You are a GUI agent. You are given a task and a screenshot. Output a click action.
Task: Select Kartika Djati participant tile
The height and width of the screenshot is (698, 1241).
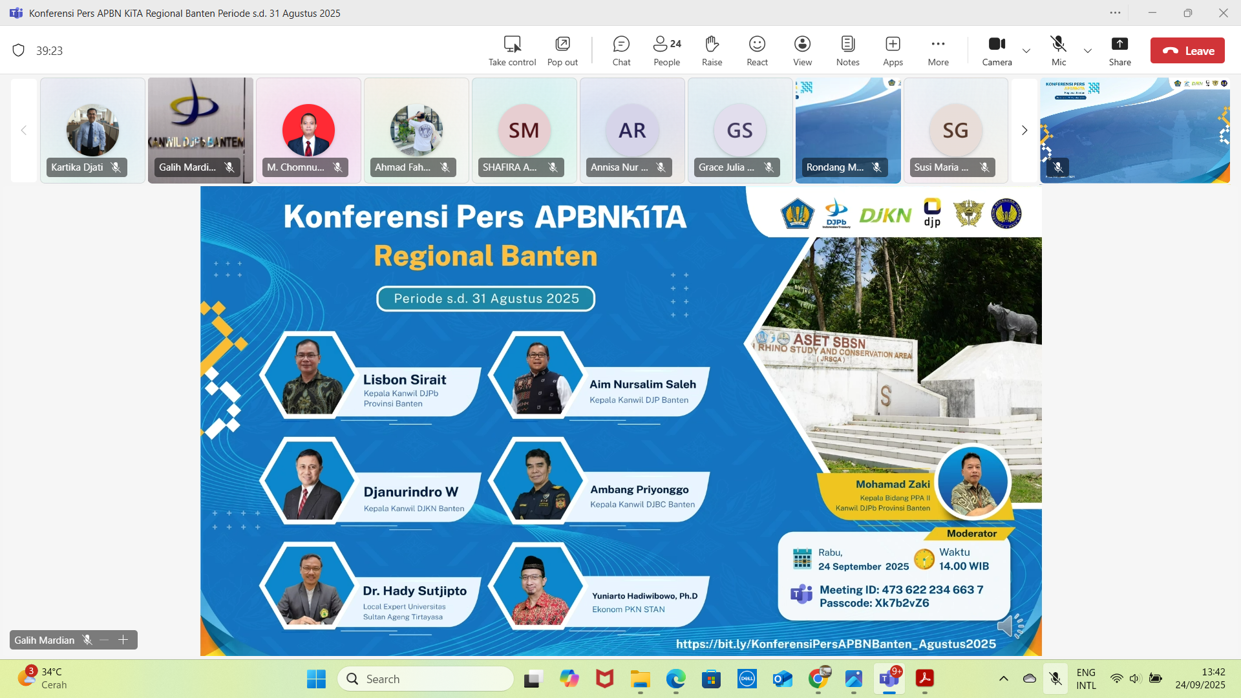pos(92,131)
